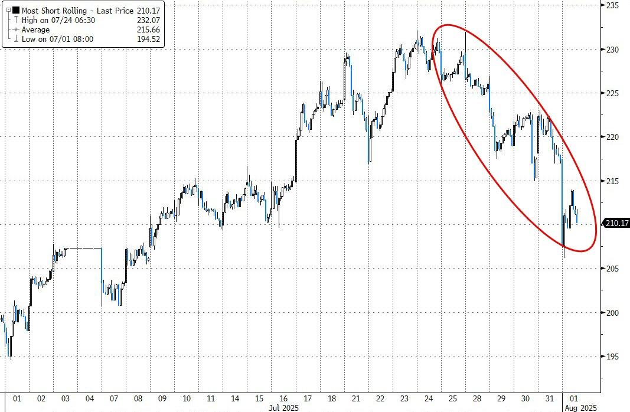Click the Average line icon in legend
This screenshot has height=412, width=630.
pos(16,30)
